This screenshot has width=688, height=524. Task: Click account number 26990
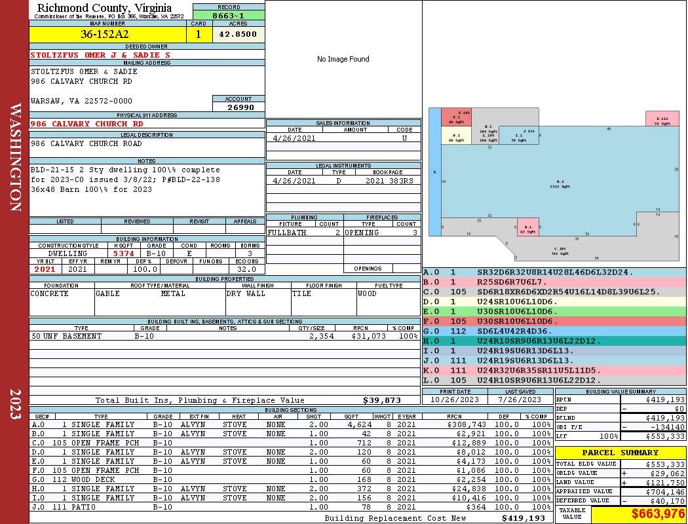click(x=240, y=107)
